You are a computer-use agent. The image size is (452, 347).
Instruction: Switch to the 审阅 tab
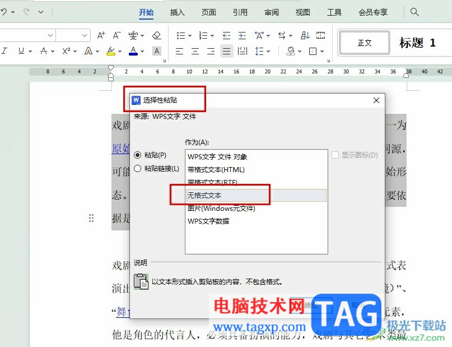[x=272, y=12]
